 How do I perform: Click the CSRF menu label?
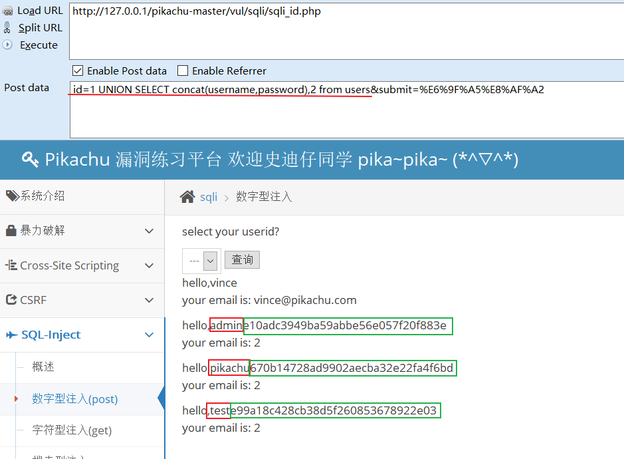point(33,300)
